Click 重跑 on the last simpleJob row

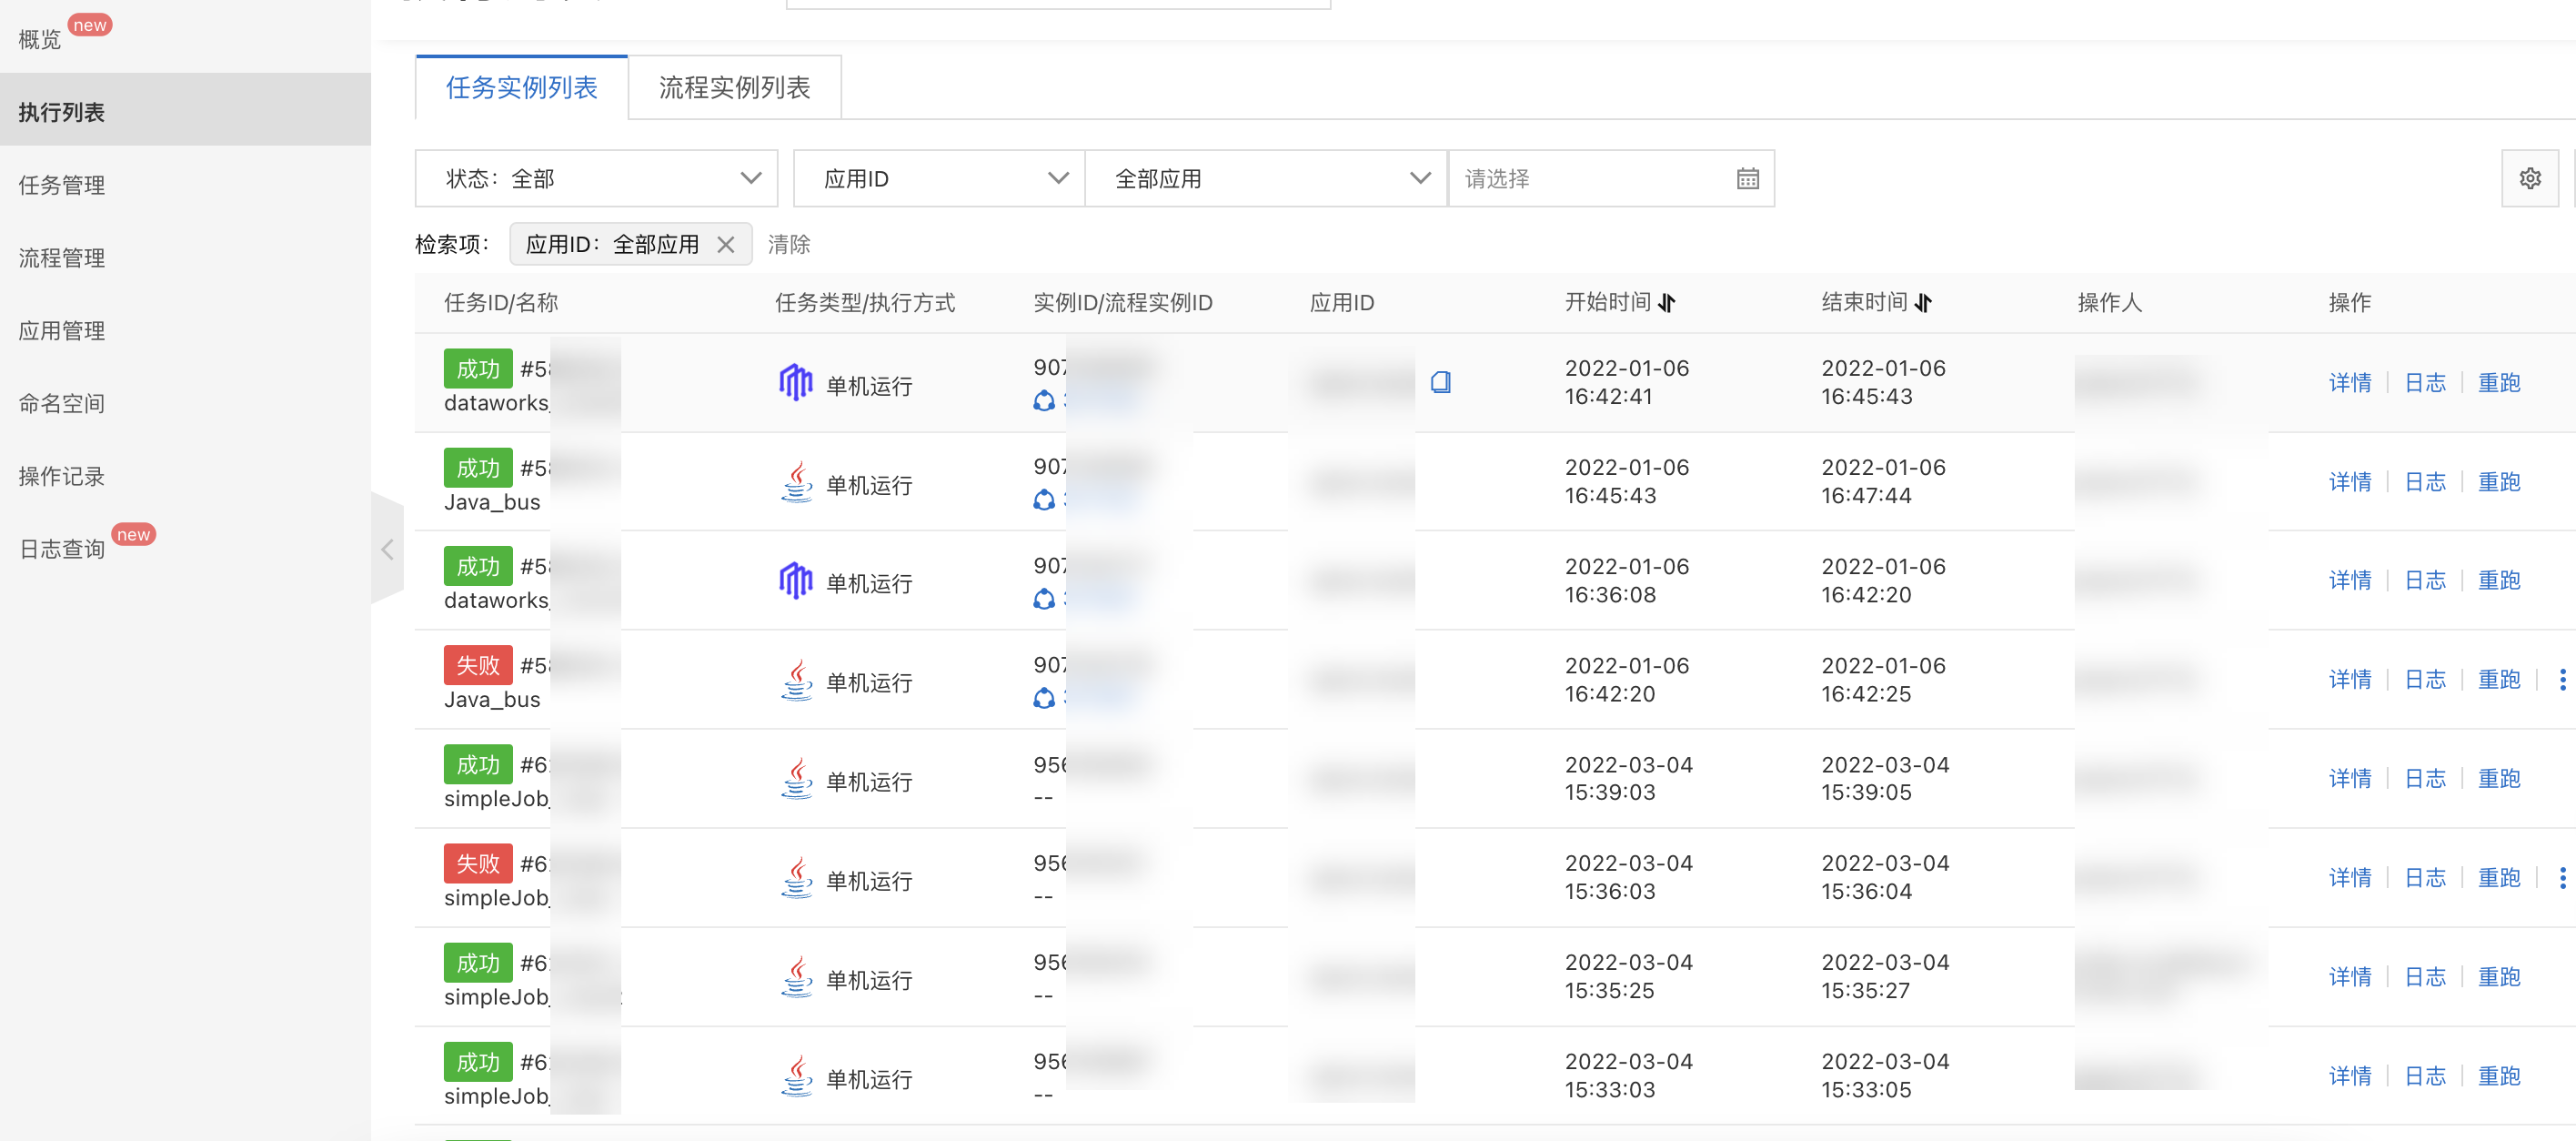tap(2499, 1076)
